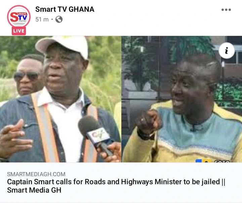Image resolution: width=242 pixels, height=203 pixels.
Task: Click the white cap in the left image
Action: pos(63,46)
